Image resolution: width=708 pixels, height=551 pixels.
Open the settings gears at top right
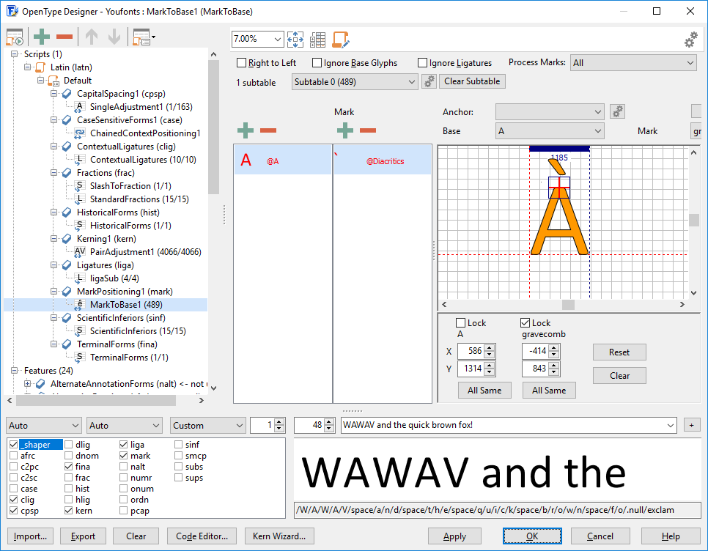(x=690, y=40)
